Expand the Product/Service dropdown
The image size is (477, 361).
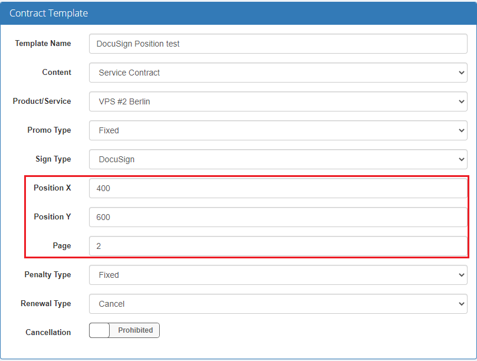tap(278, 101)
